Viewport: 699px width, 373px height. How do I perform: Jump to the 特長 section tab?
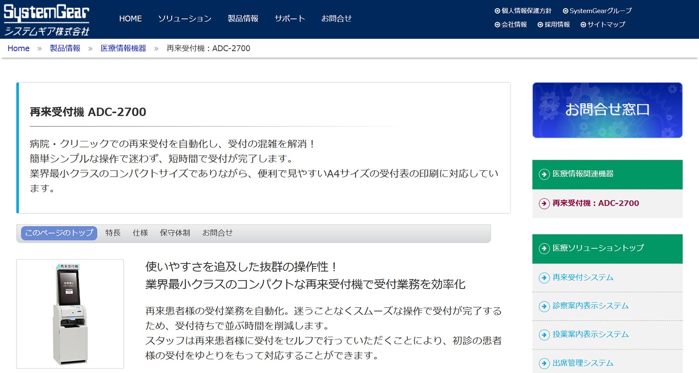pyautogui.click(x=113, y=233)
